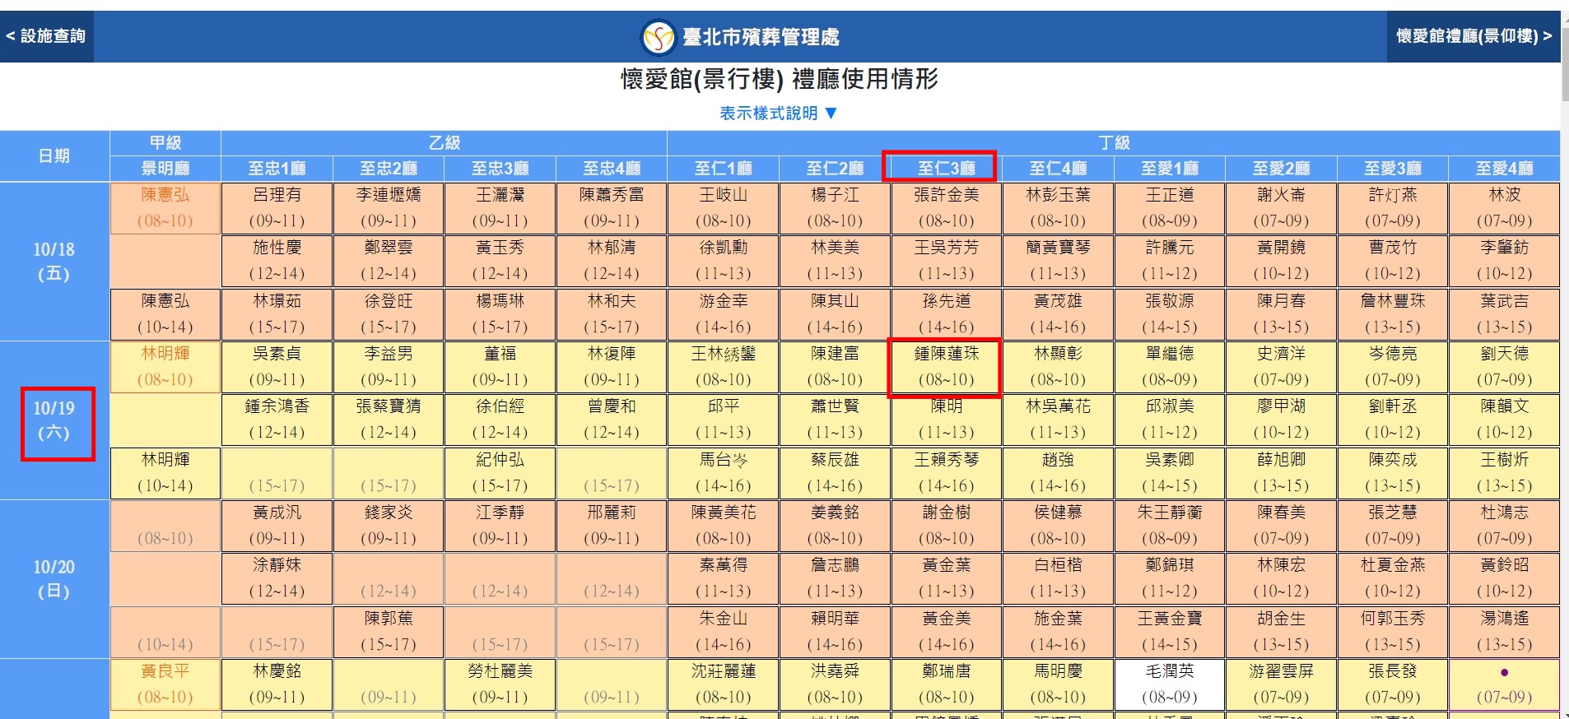Screen dimensions: 1569x719
Task: Select 至愛4廳 column header
Action: 1505,169
